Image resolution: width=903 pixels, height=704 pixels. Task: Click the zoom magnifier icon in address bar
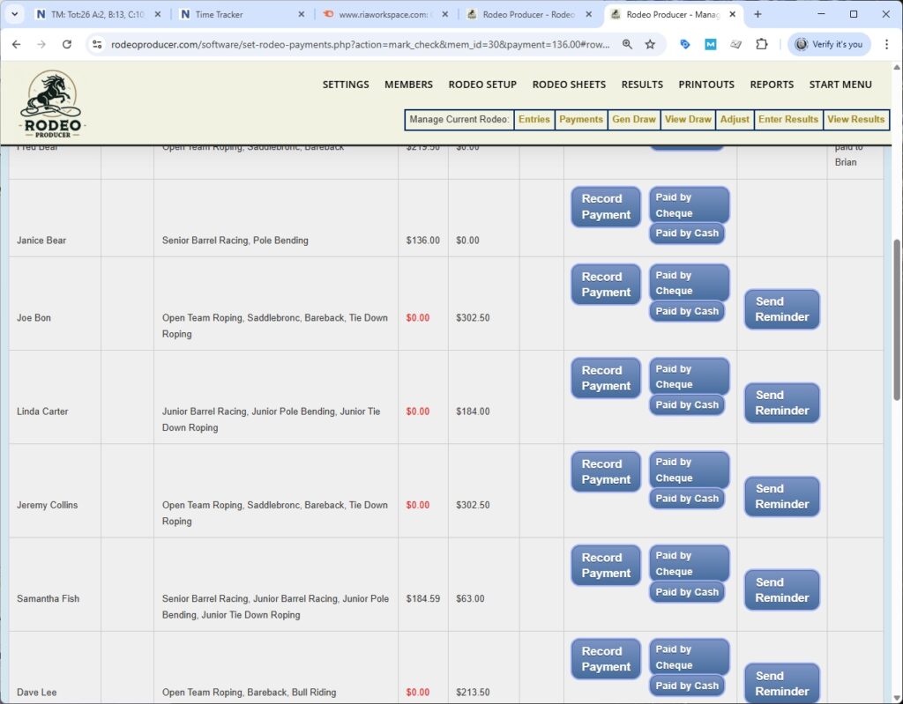tap(627, 44)
